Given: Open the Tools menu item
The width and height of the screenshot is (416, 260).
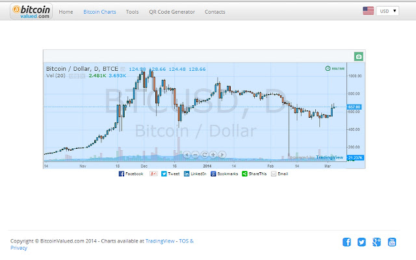Looking at the screenshot, I should point(132,12).
